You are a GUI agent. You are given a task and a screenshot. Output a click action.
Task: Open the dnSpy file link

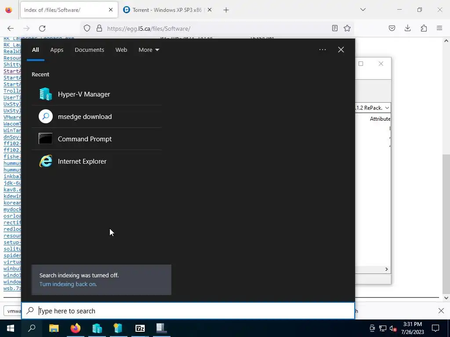click(12, 137)
